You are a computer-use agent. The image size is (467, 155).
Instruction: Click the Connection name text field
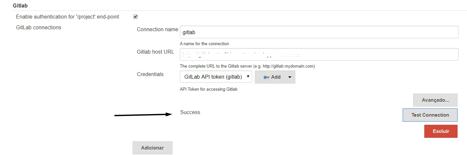pyautogui.click(x=319, y=32)
